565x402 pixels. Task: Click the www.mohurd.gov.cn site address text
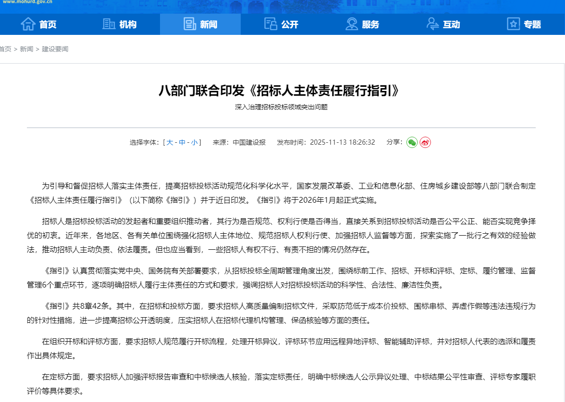point(27,2)
